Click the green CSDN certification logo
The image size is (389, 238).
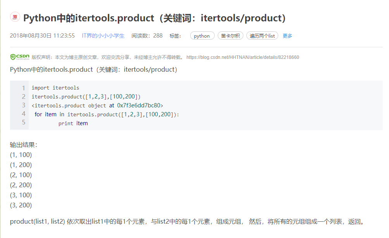tap(20, 57)
